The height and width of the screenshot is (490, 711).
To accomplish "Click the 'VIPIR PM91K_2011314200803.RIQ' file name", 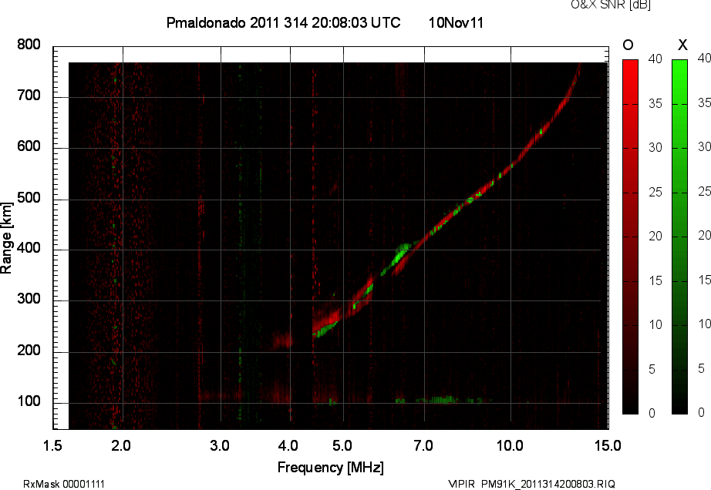I will [531, 484].
